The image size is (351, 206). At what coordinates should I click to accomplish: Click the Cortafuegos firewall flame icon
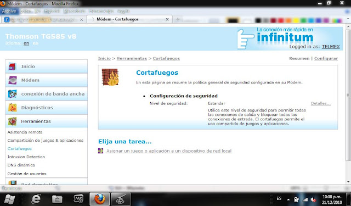tap(110, 77)
